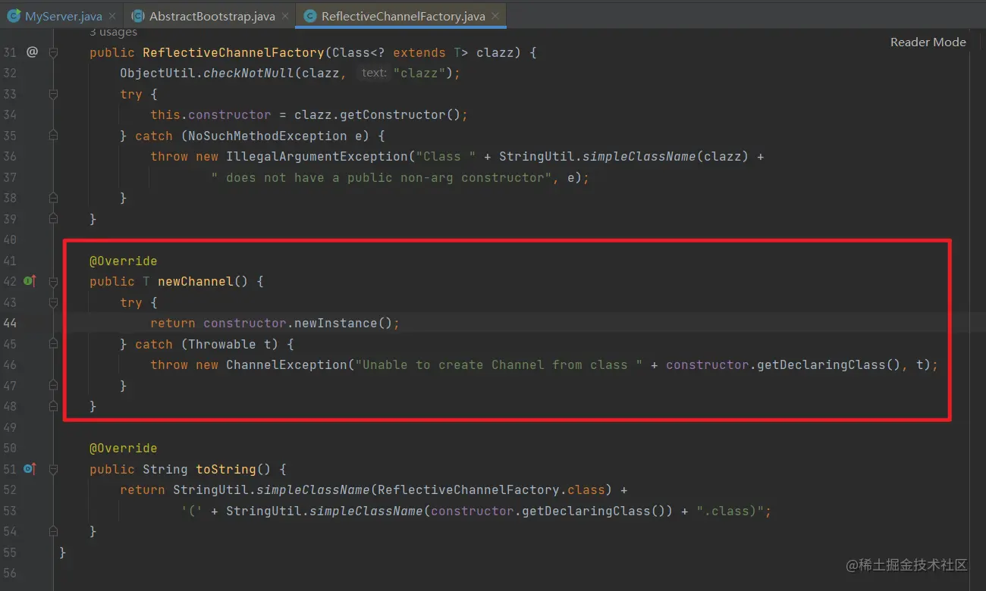Viewport: 986px width, 591px height.
Task: Toggle Reader Mode in the editor
Action: [x=928, y=42]
